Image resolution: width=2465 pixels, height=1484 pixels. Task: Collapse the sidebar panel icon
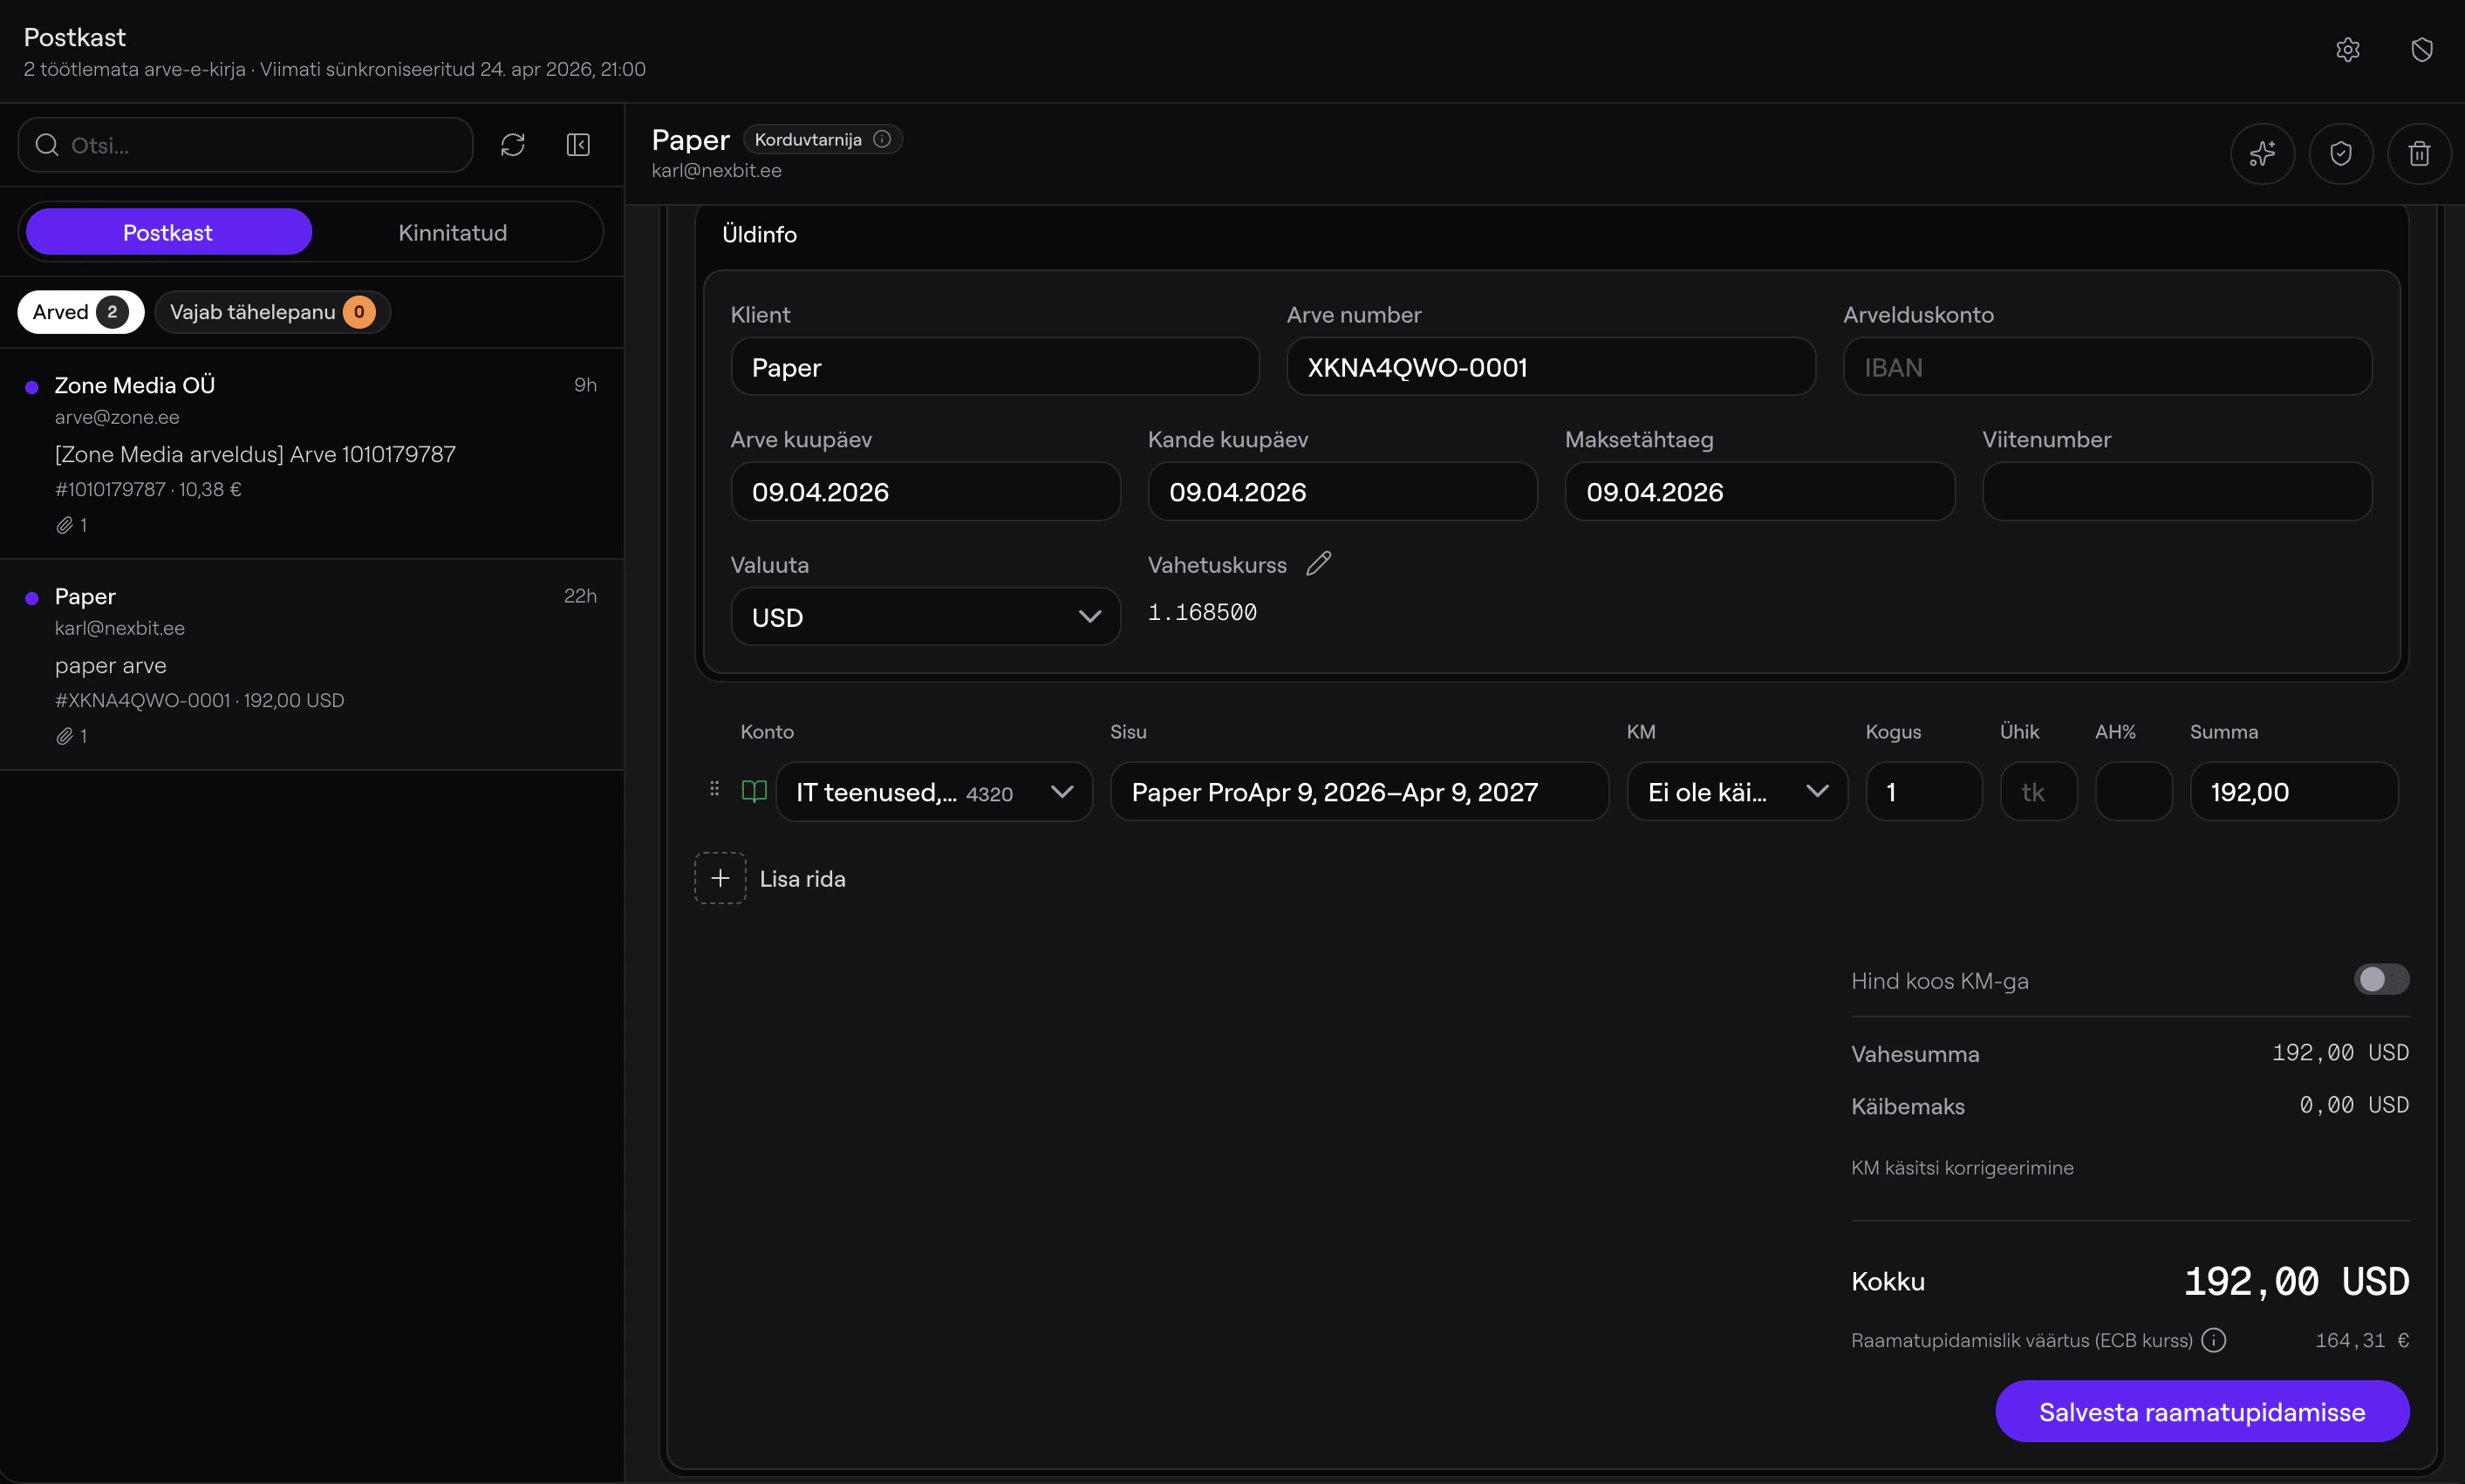[x=578, y=145]
